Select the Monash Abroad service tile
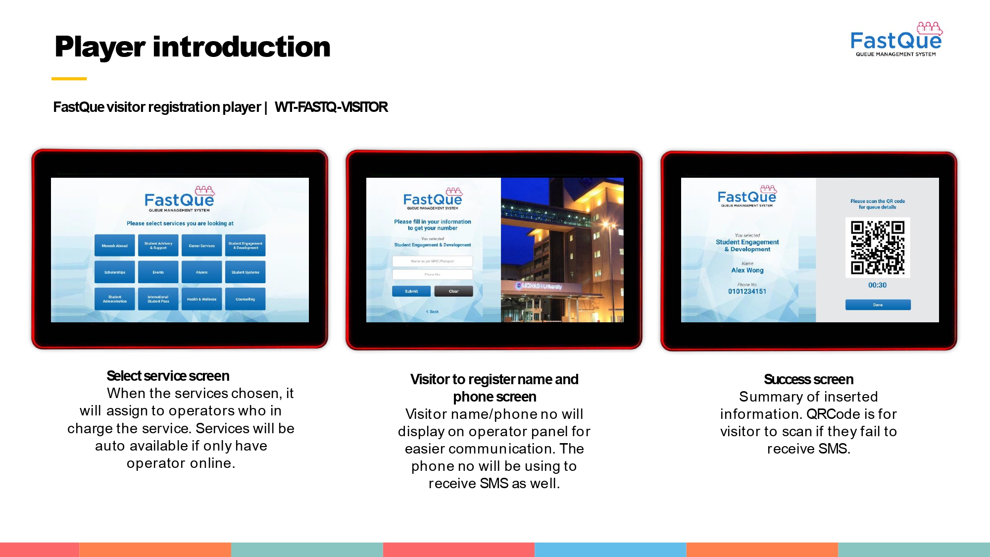 114,246
